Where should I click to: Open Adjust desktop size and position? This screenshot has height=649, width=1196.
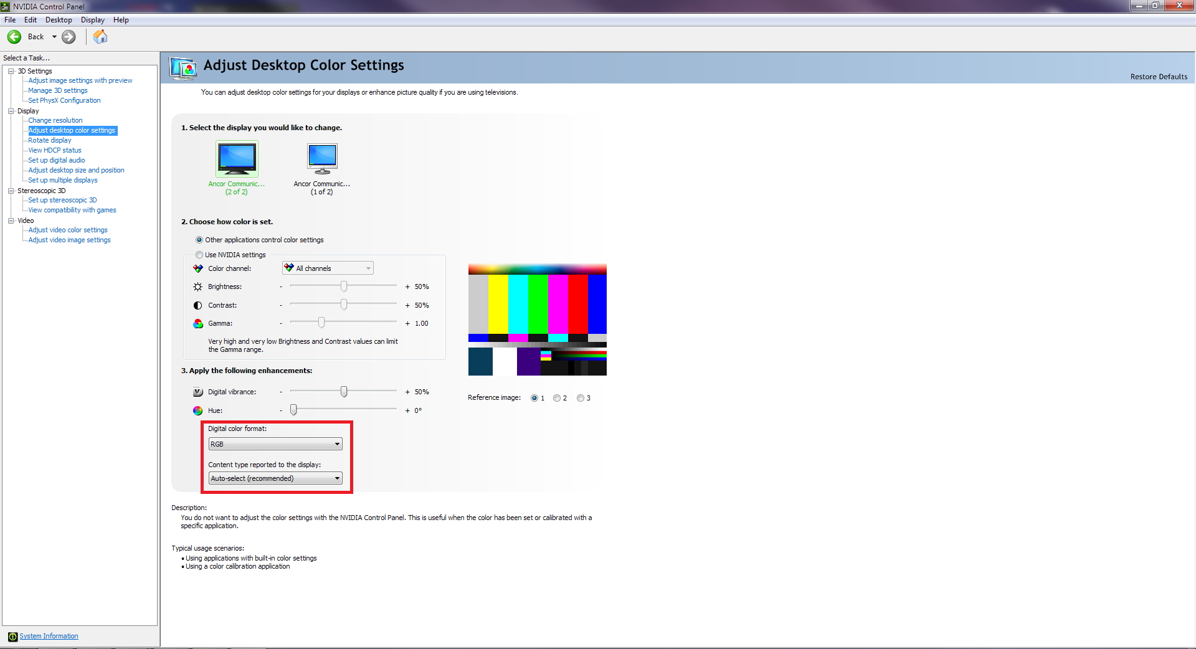point(76,170)
